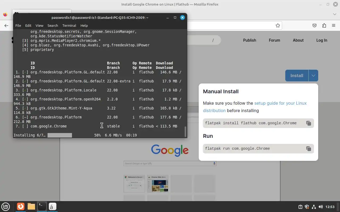The width and height of the screenshot is (340, 212).
Task: Click the terminal installing progress bar
Action: pyautogui.click(x=59, y=135)
